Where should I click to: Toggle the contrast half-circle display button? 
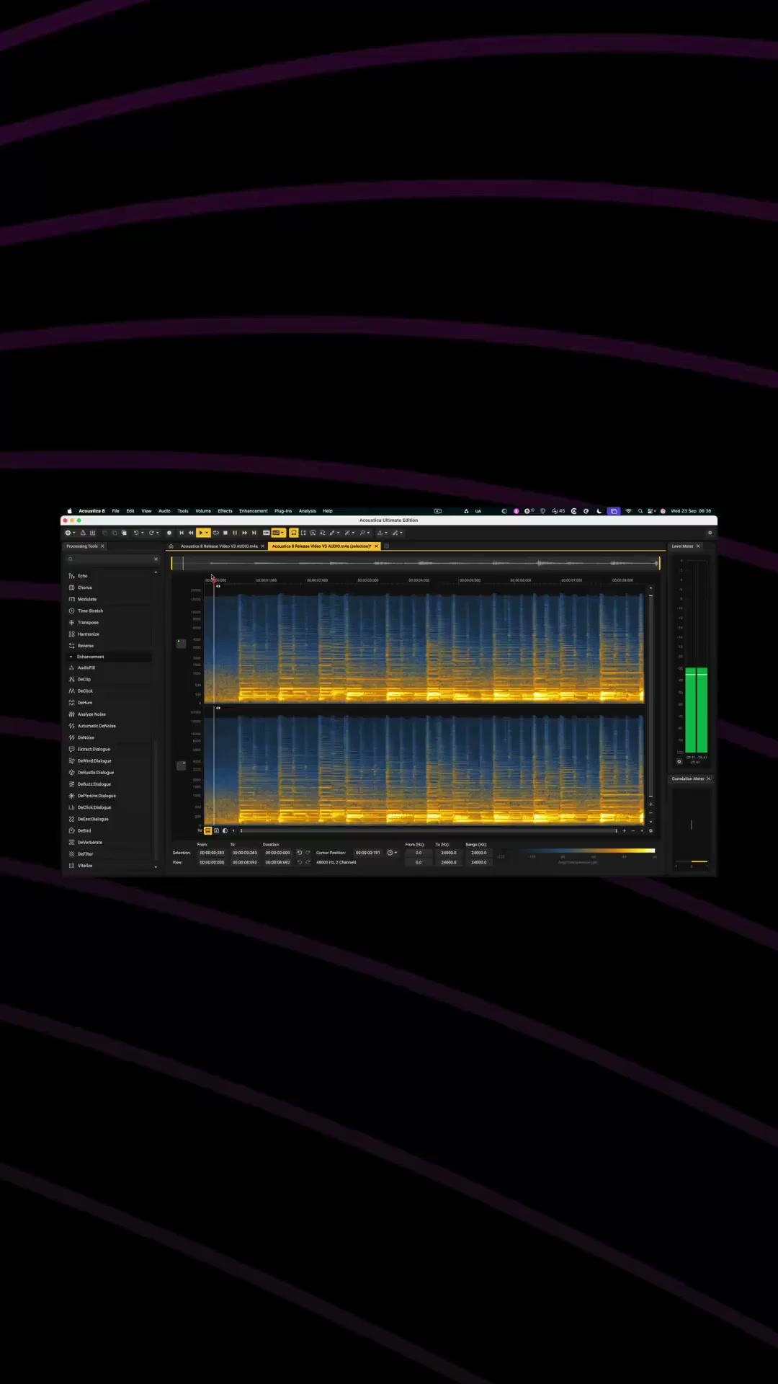225,830
